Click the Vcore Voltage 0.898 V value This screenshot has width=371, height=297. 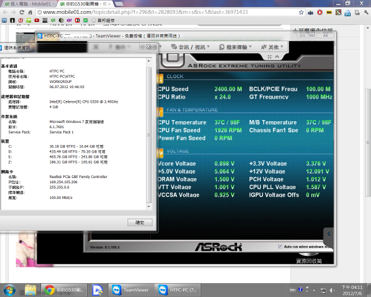(x=224, y=164)
